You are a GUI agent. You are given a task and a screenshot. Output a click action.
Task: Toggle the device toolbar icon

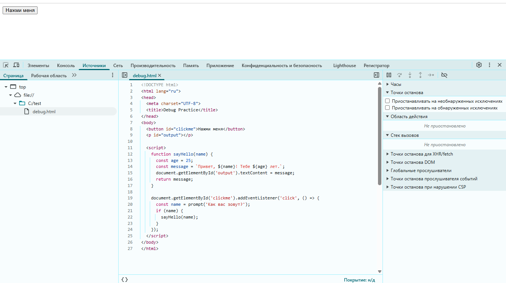click(16, 65)
